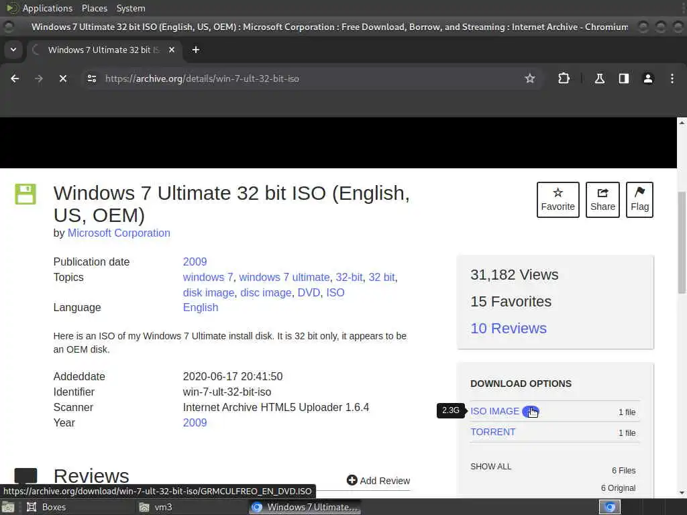Viewport: 687px width, 515px height.
Task: Click scrollbar down arrow
Action: pyautogui.click(x=682, y=493)
